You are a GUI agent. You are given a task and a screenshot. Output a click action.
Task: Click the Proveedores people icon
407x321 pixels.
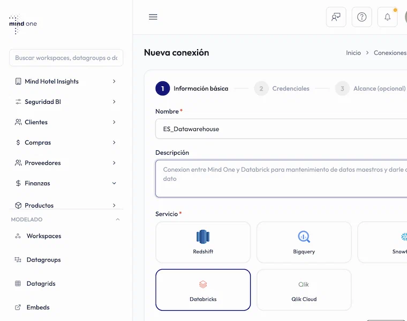pos(18,163)
